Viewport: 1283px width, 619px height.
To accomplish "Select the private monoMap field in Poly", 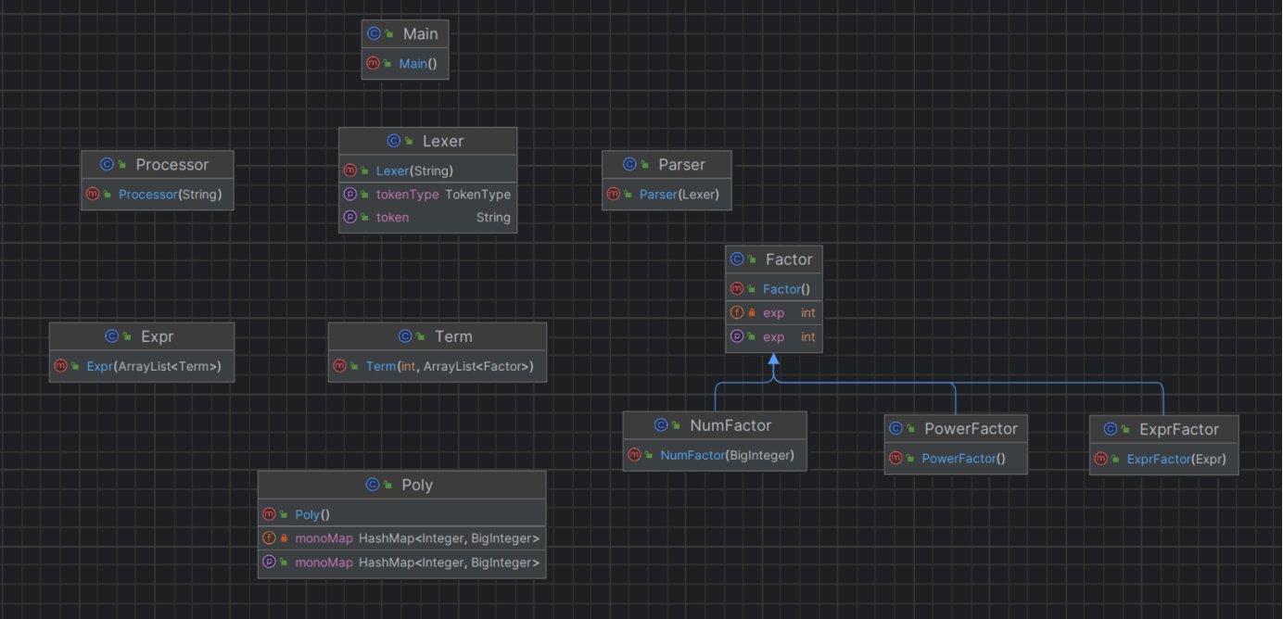I will point(401,538).
